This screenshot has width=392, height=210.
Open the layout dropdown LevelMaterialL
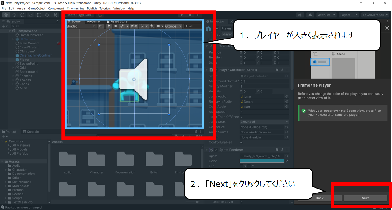[376, 15]
